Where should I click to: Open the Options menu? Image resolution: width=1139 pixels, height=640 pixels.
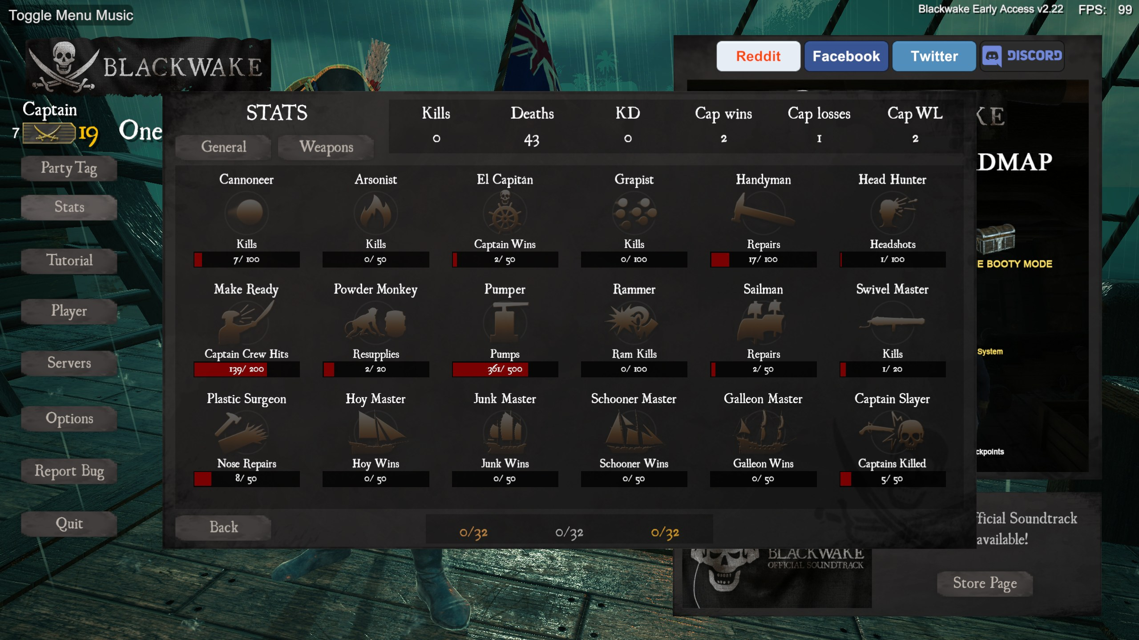(69, 418)
